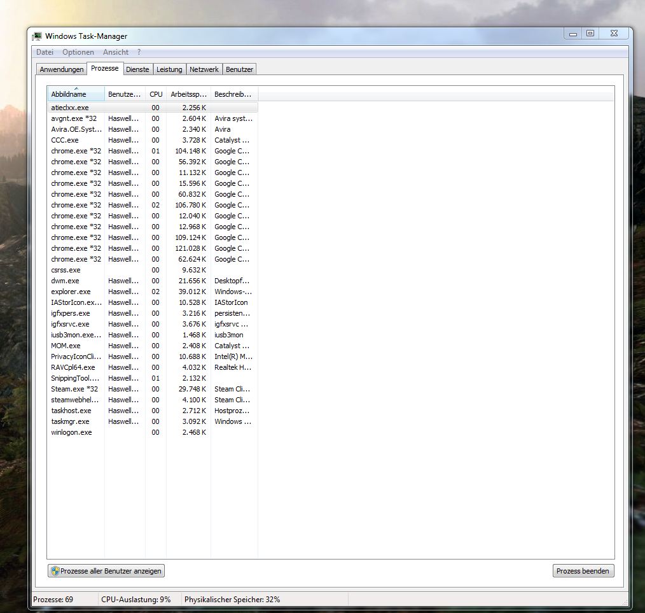Open the Datei menu
645x613 pixels.
point(45,52)
